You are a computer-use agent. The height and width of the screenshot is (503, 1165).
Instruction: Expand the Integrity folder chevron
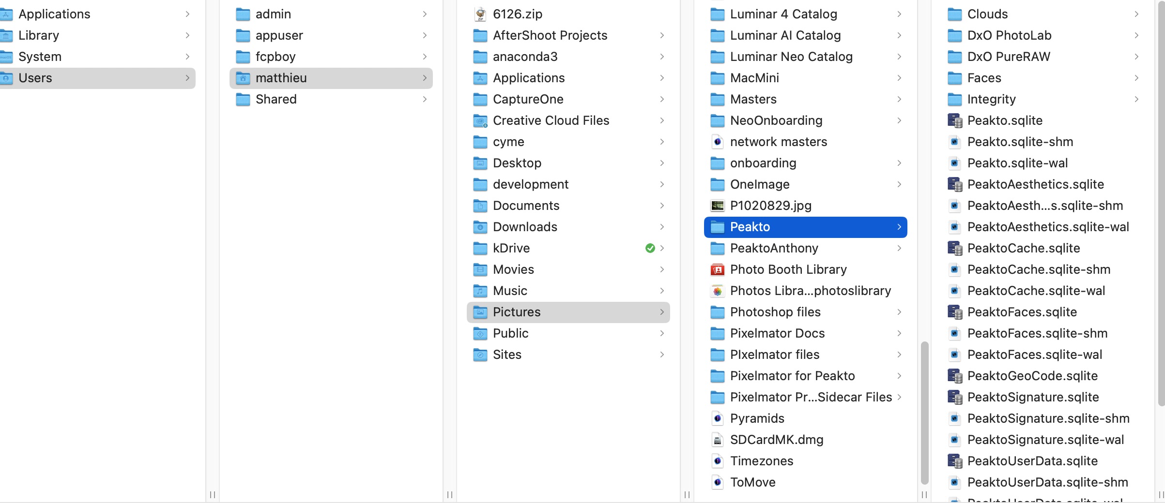(1136, 99)
